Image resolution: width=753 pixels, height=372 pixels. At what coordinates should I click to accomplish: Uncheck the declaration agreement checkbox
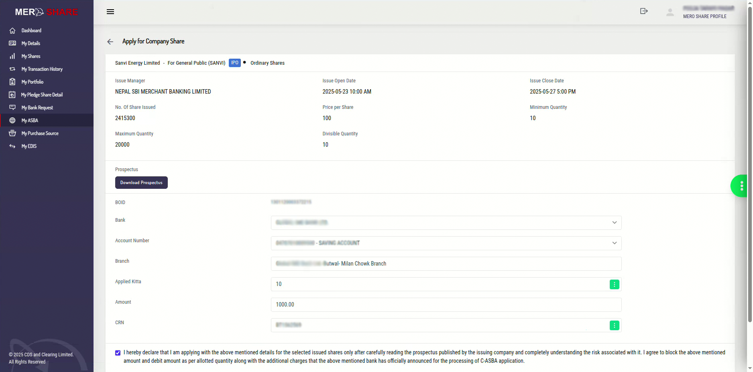point(118,353)
